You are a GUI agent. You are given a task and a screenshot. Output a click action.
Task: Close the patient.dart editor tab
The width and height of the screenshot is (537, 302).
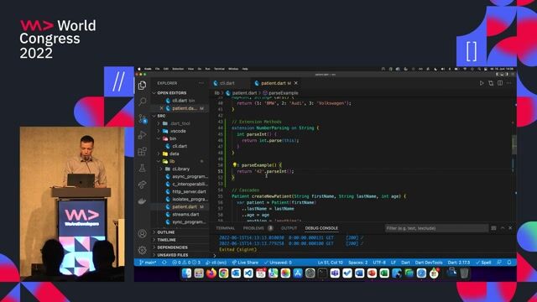[x=296, y=83]
